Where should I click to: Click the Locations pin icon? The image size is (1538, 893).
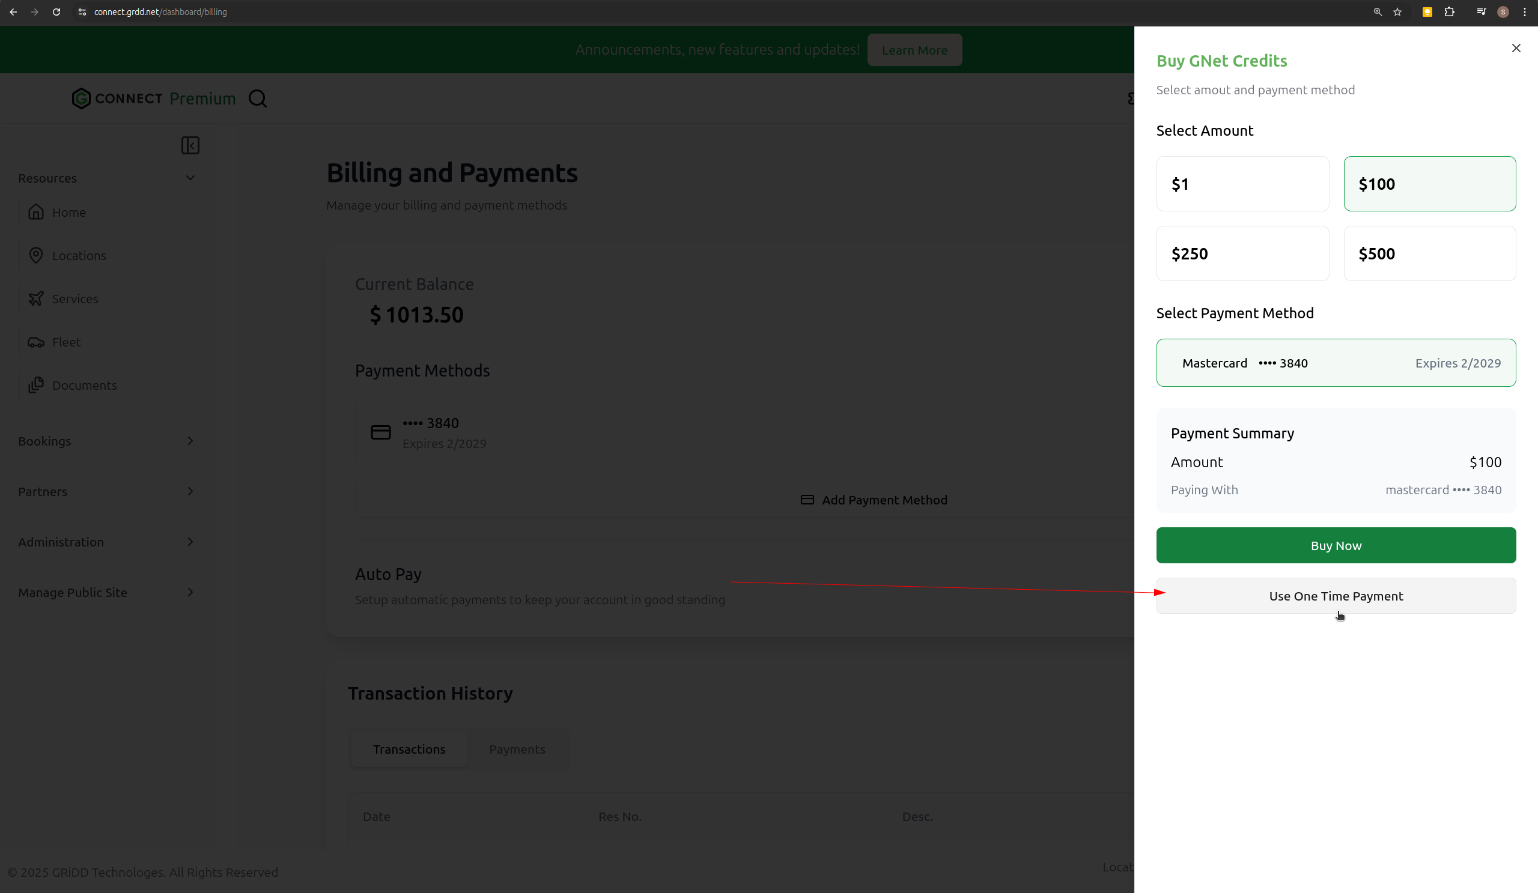[36, 255]
